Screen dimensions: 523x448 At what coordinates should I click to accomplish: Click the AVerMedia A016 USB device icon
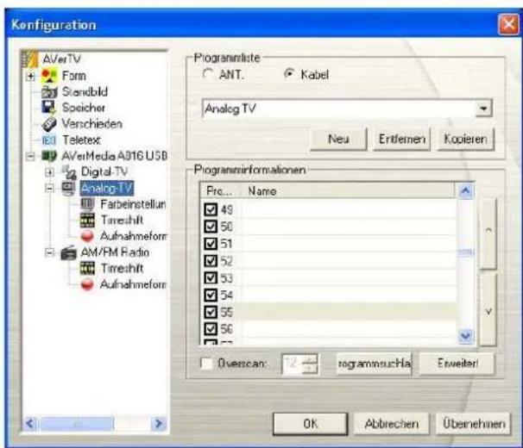(49, 156)
